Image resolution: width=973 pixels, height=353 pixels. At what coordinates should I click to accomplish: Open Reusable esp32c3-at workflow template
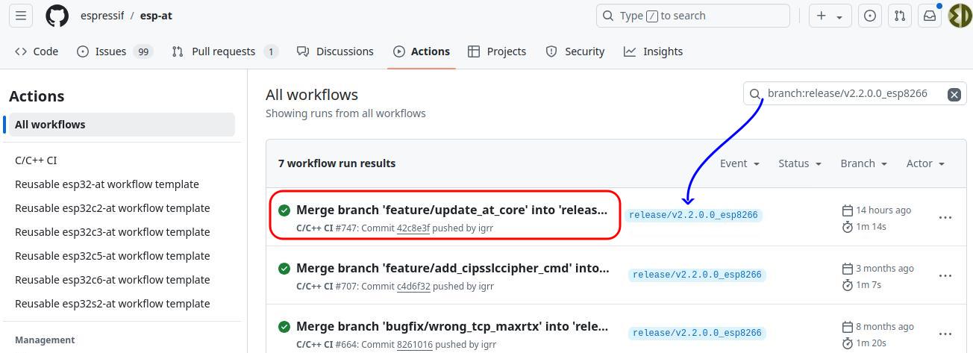coord(112,232)
